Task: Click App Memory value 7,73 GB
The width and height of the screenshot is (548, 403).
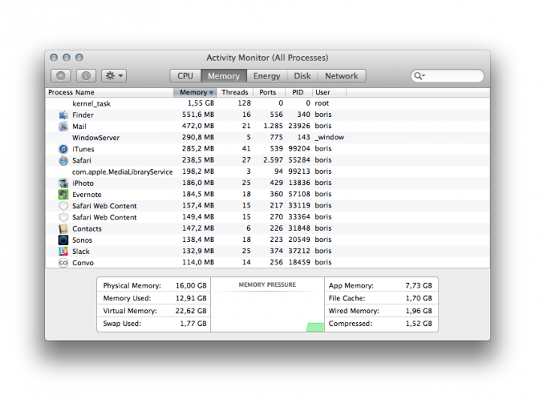Action: [419, 285]
